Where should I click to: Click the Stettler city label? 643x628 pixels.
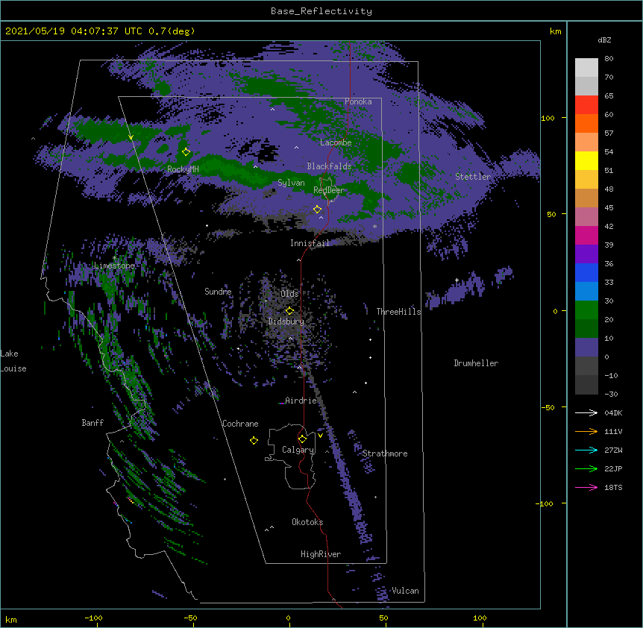coord(473,177)
